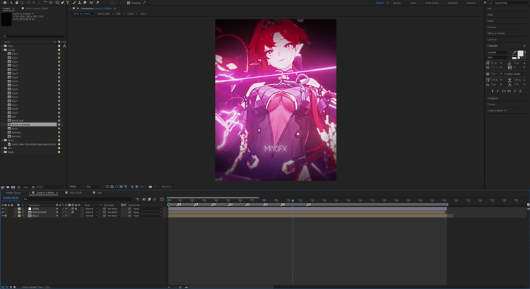Screen dimensions: 530x289
Task: Select the Roto Brush tool
Action: (91, 3)
